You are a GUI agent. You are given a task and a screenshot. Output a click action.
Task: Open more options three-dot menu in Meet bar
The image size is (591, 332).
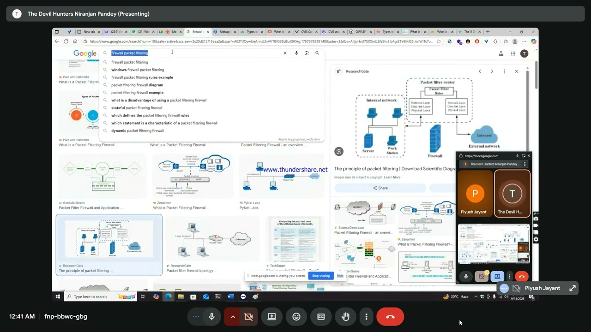[x=366, y=317]
